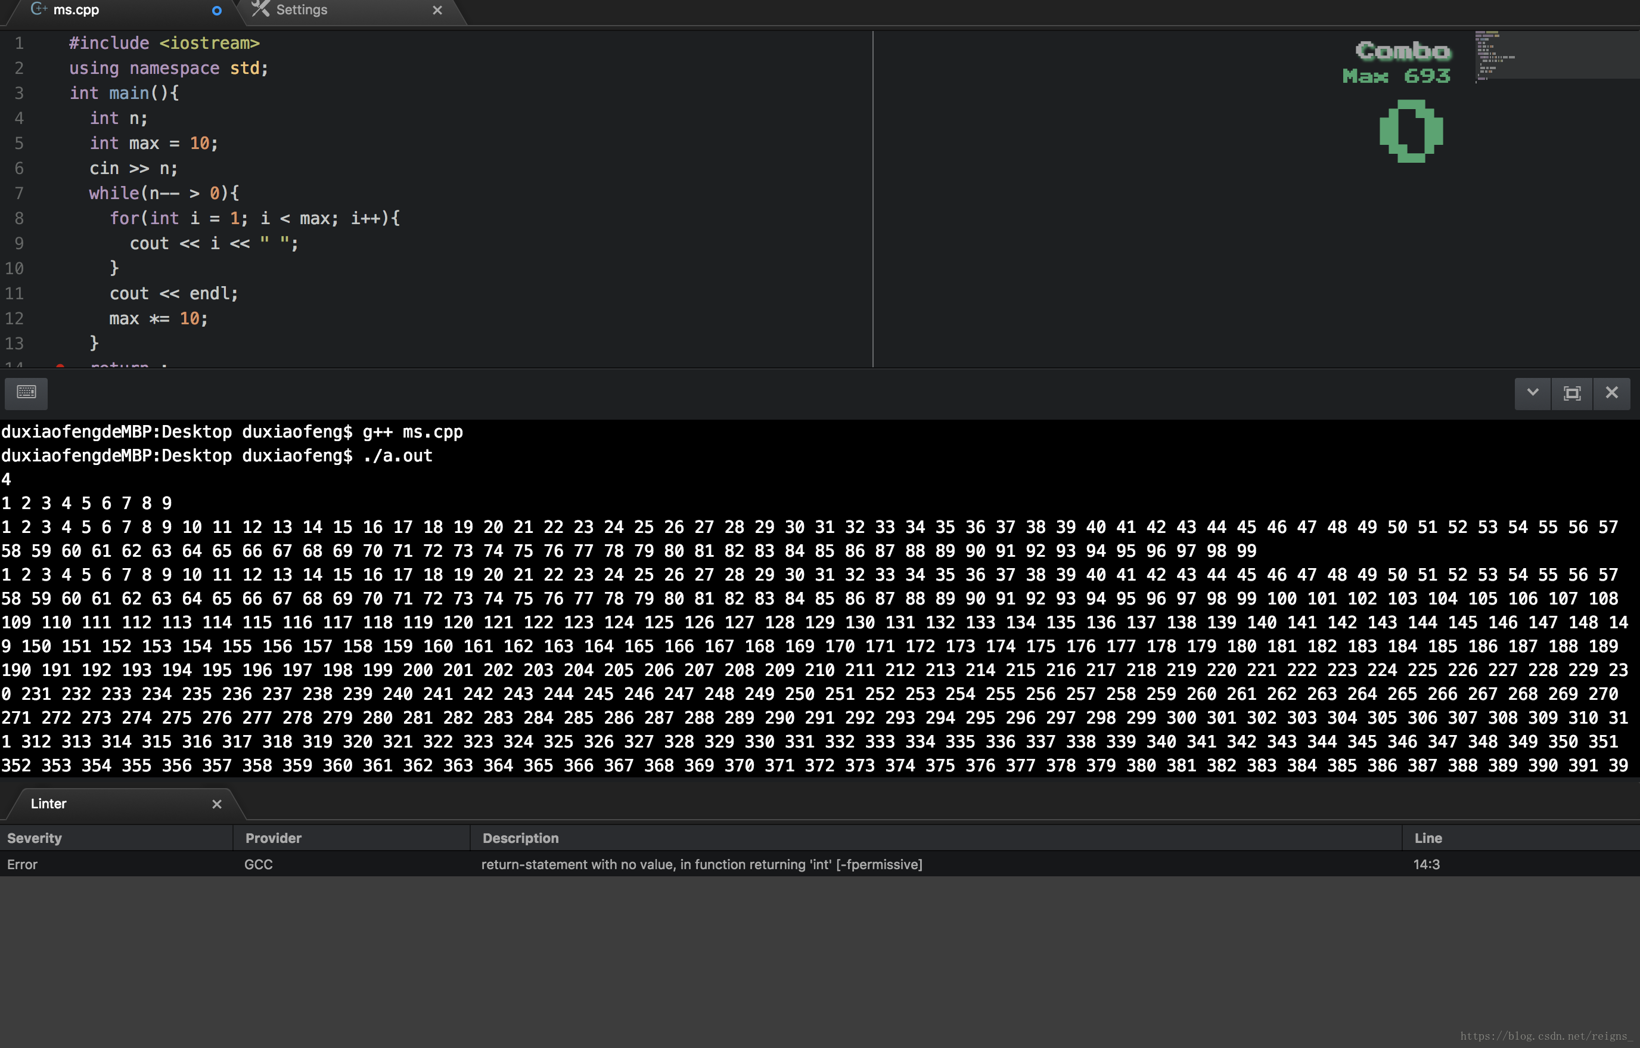
Task: Click terminal output line '1 2 3 4 5 6 7 8 9'
Action: click(x=86, y=504)
